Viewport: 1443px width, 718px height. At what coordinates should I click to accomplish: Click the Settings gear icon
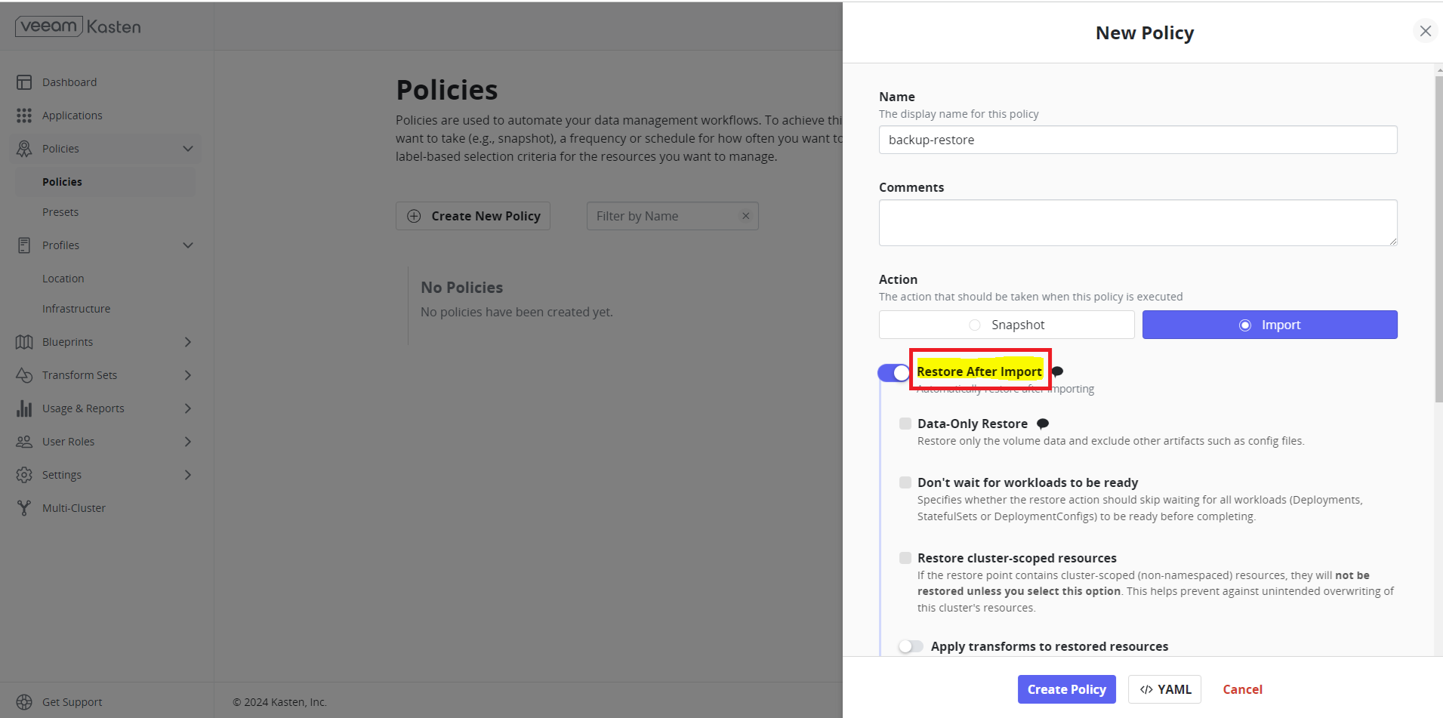coord(24,475)
